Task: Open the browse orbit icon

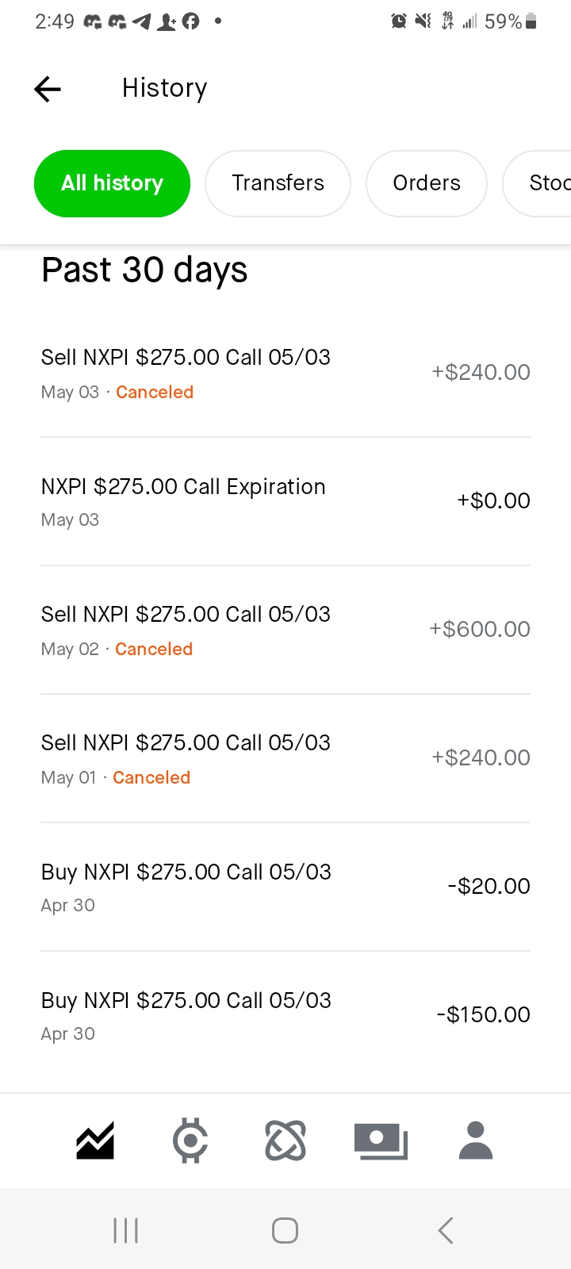Action: tap(285, 1141)
